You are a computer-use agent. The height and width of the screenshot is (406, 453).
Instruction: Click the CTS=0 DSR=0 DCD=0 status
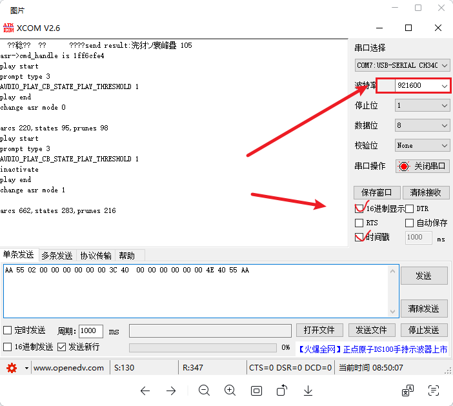click(x=290, y=368)
